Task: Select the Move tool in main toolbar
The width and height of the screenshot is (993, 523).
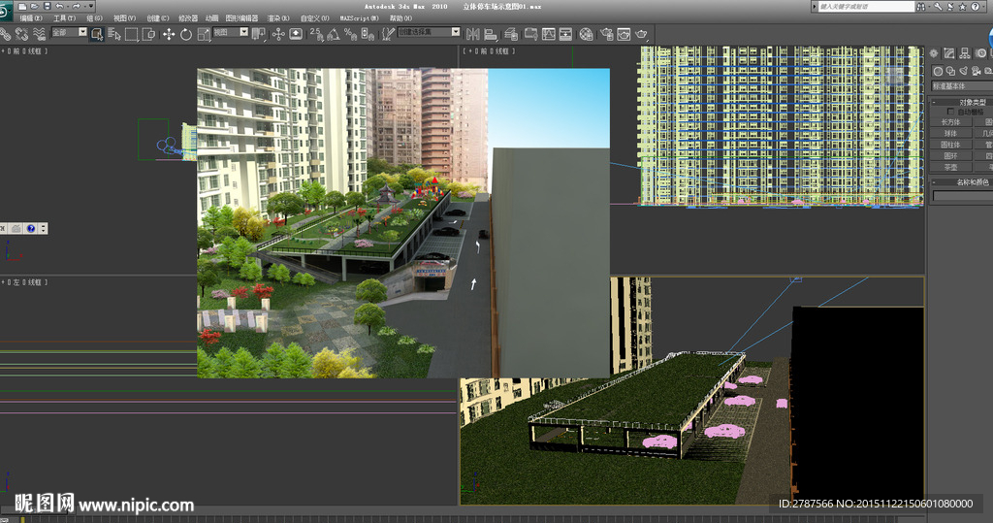Action: pyautogui.click(x=168, y=34)
